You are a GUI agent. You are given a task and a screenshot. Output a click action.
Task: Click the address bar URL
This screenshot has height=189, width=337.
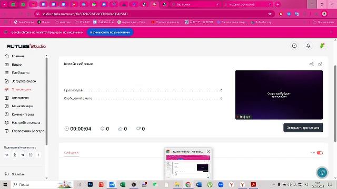coord(85,14)
